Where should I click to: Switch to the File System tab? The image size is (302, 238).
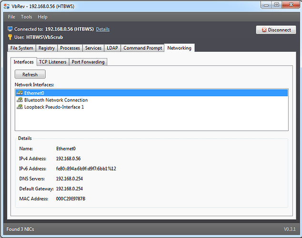point(22,48)
